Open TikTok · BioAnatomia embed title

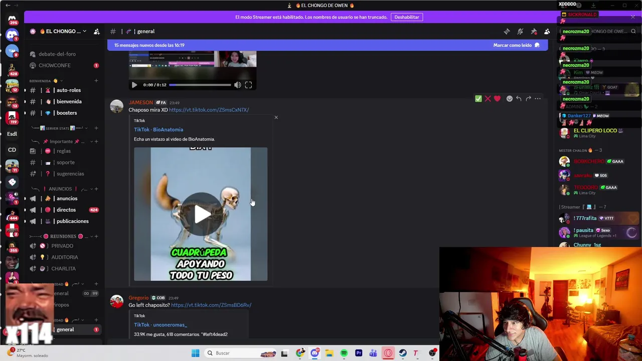click(x=158, y=129)
